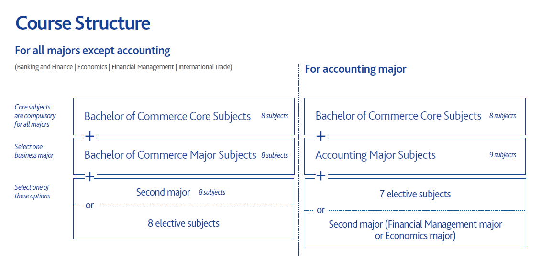The width and height of the screenshot is (541, 261).
Task: Click the 'or' divider in accounting options box
Action: pyautogui.click(x=321, y=210)
